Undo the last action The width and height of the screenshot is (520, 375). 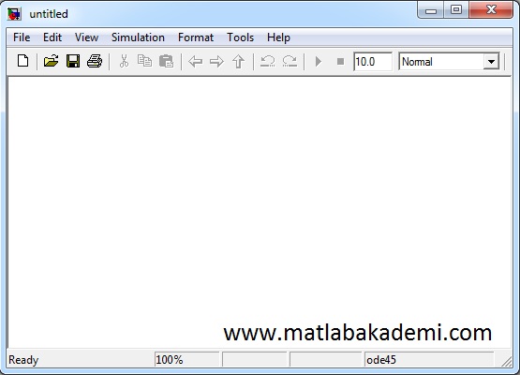point(268,61)
